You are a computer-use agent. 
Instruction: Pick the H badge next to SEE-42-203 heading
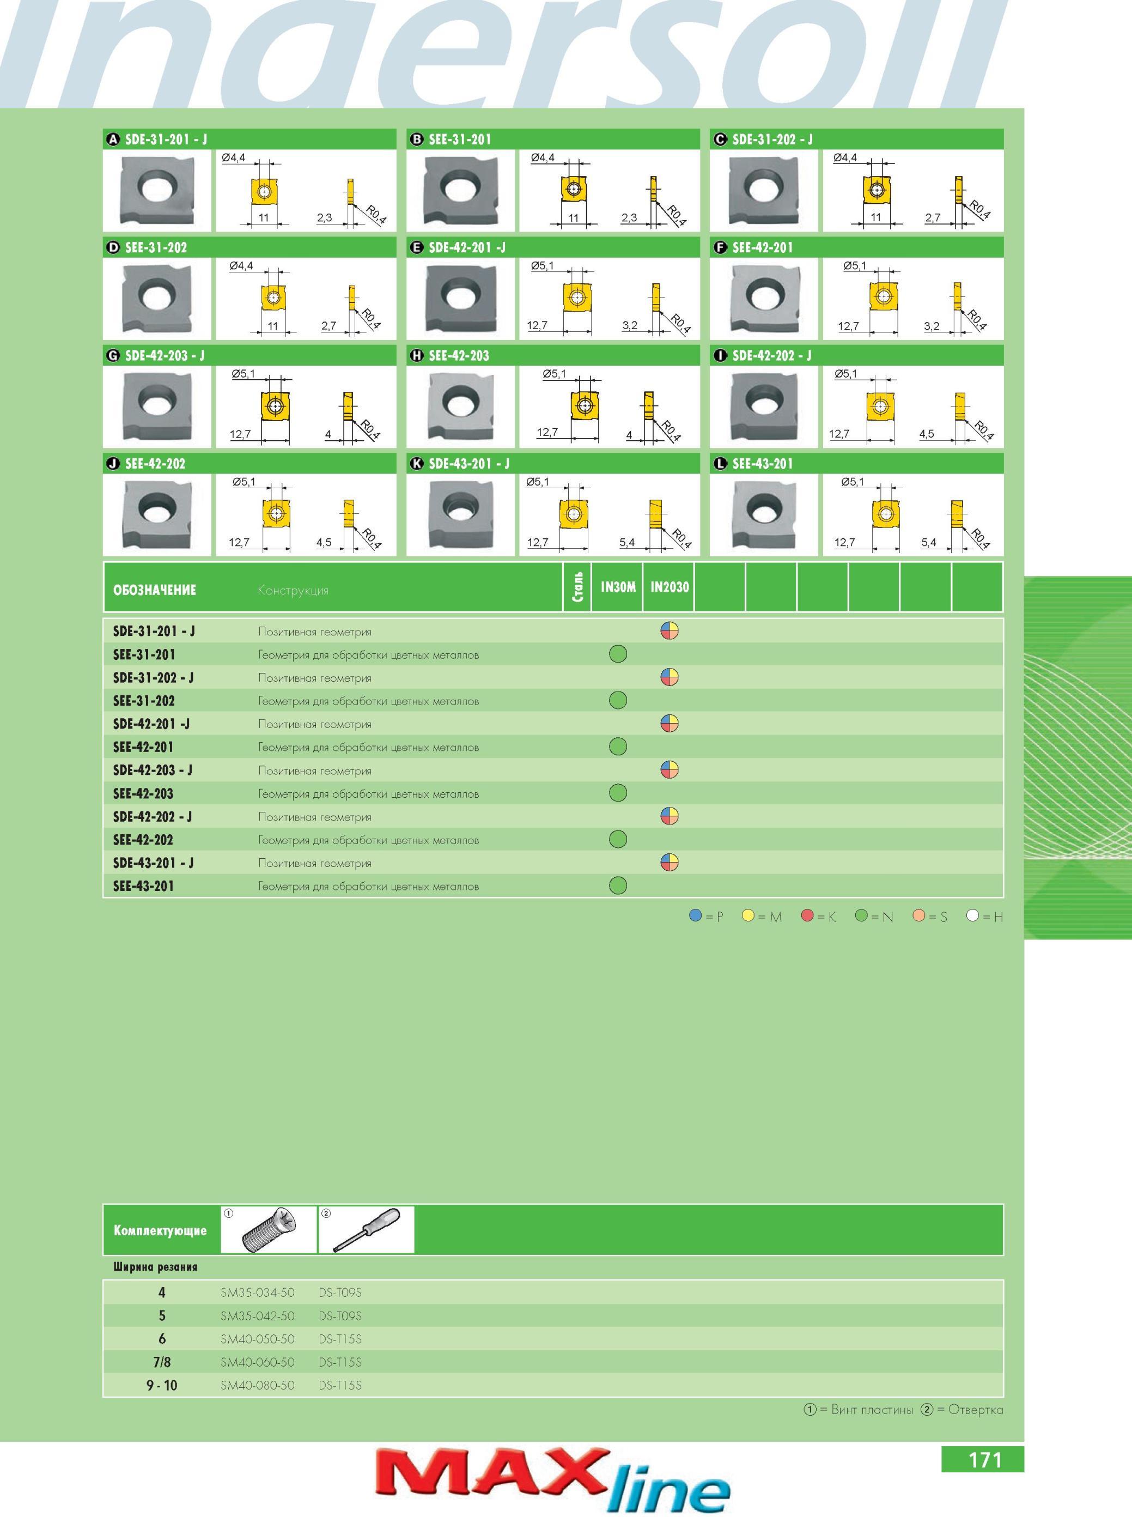point(417,356)
